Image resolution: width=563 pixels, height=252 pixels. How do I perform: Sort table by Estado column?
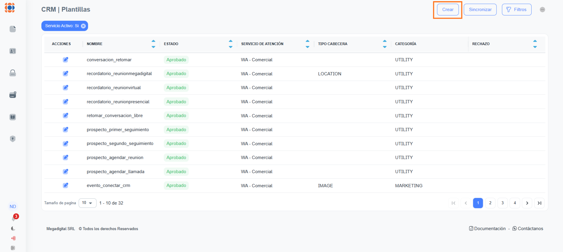pyautogui.click(x=230, y=44)
